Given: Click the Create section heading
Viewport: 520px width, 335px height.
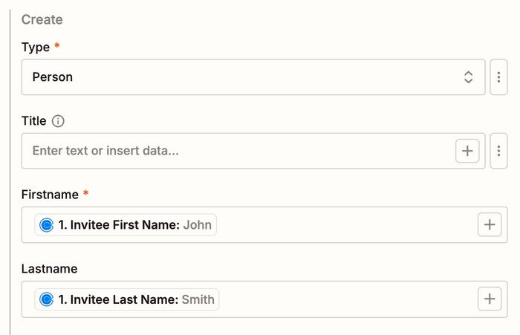Looking at the screenshot, I should click(x=42, y=19).
